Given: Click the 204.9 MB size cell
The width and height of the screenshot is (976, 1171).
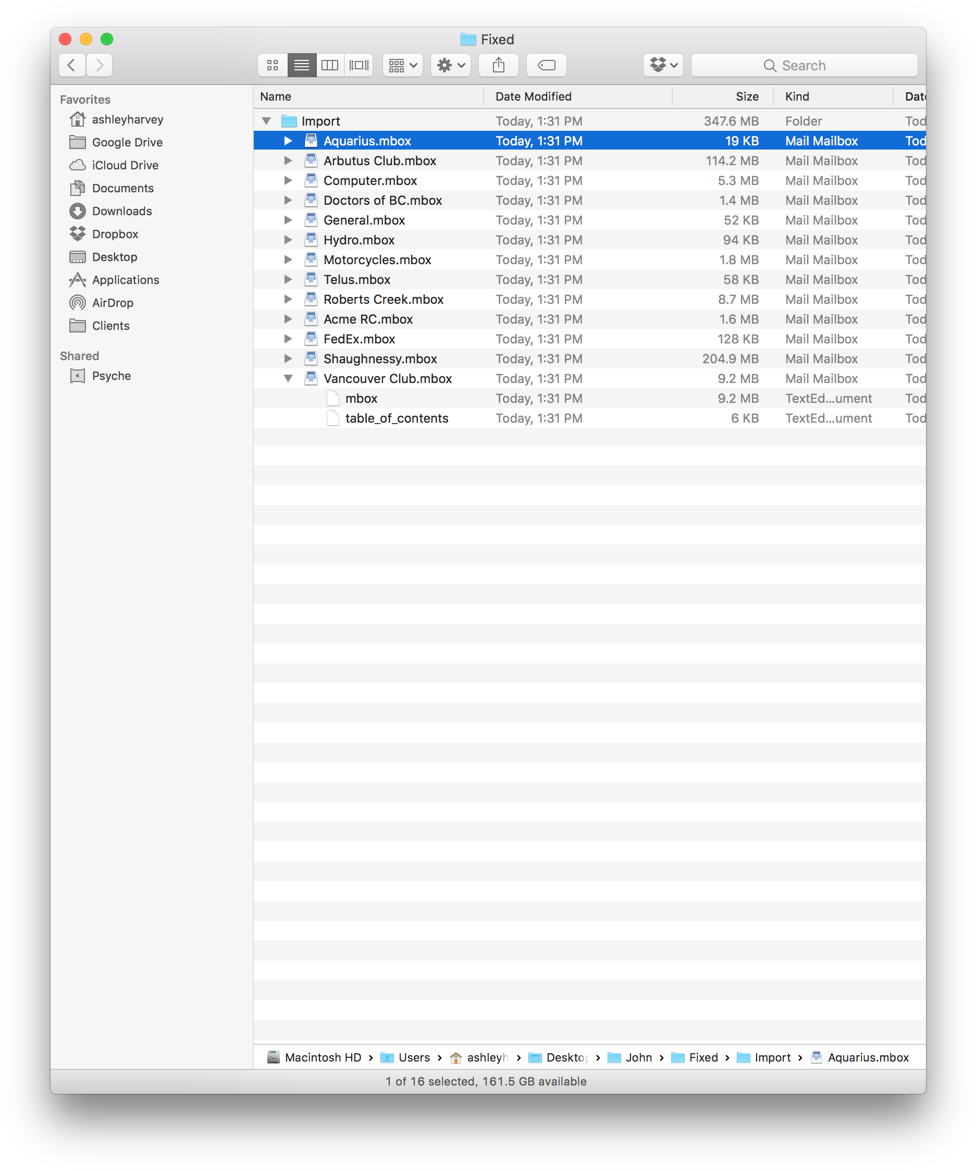Looking at the screenshot, I should coord(730,359).
